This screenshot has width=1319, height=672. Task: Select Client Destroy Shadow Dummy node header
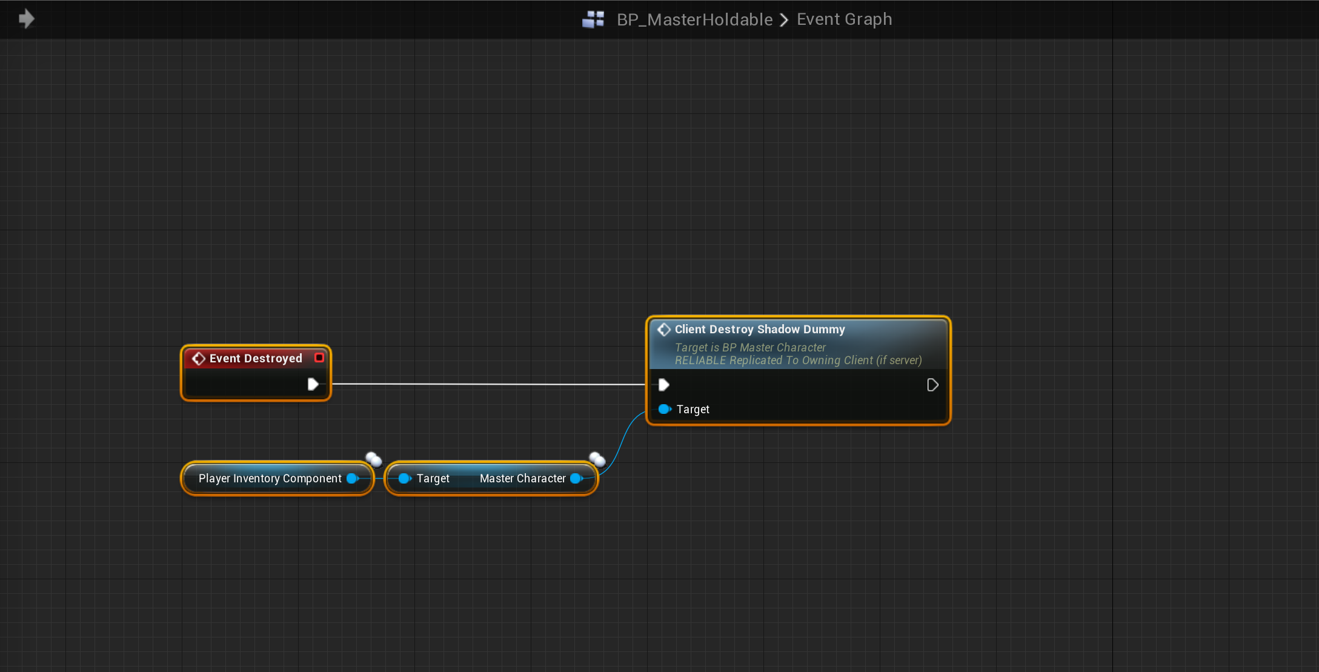[x=760, y=329]
